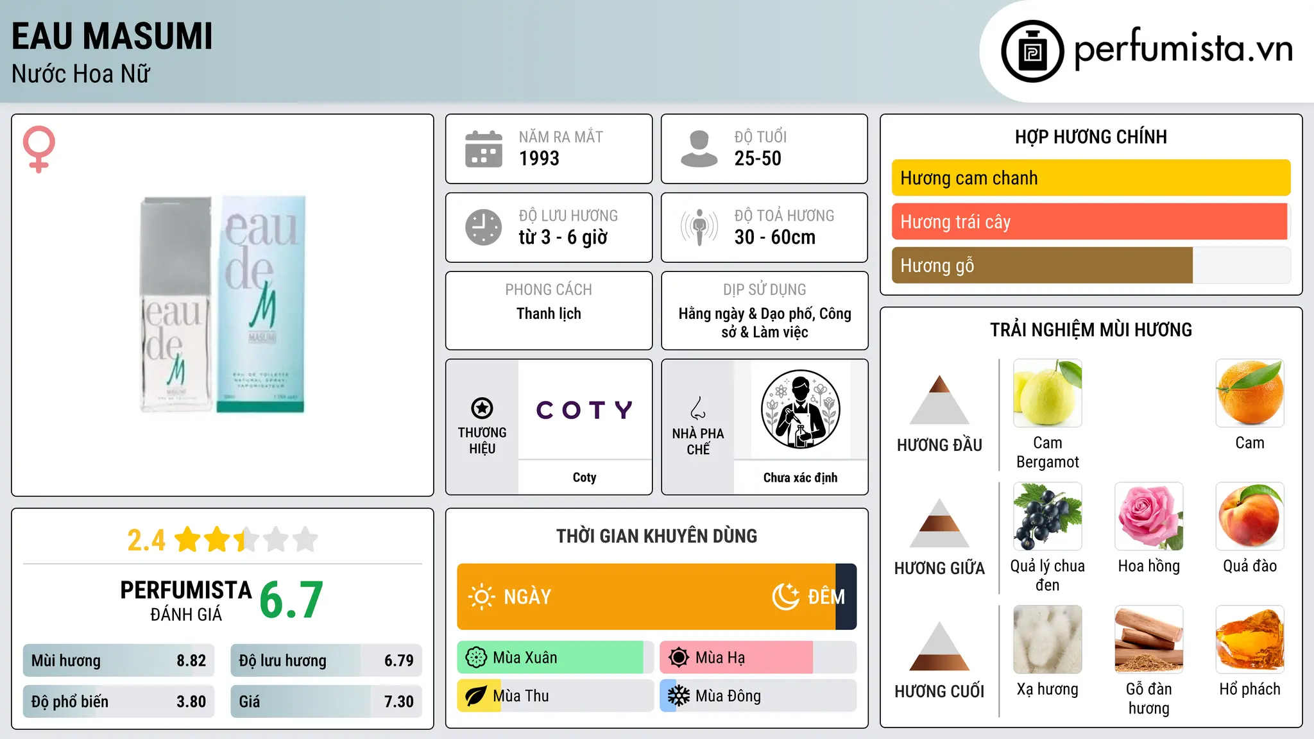1314x739 pixels.
Task: Click the Độ lưu hương 6.79 score bar
Action: tap(326, 661)
